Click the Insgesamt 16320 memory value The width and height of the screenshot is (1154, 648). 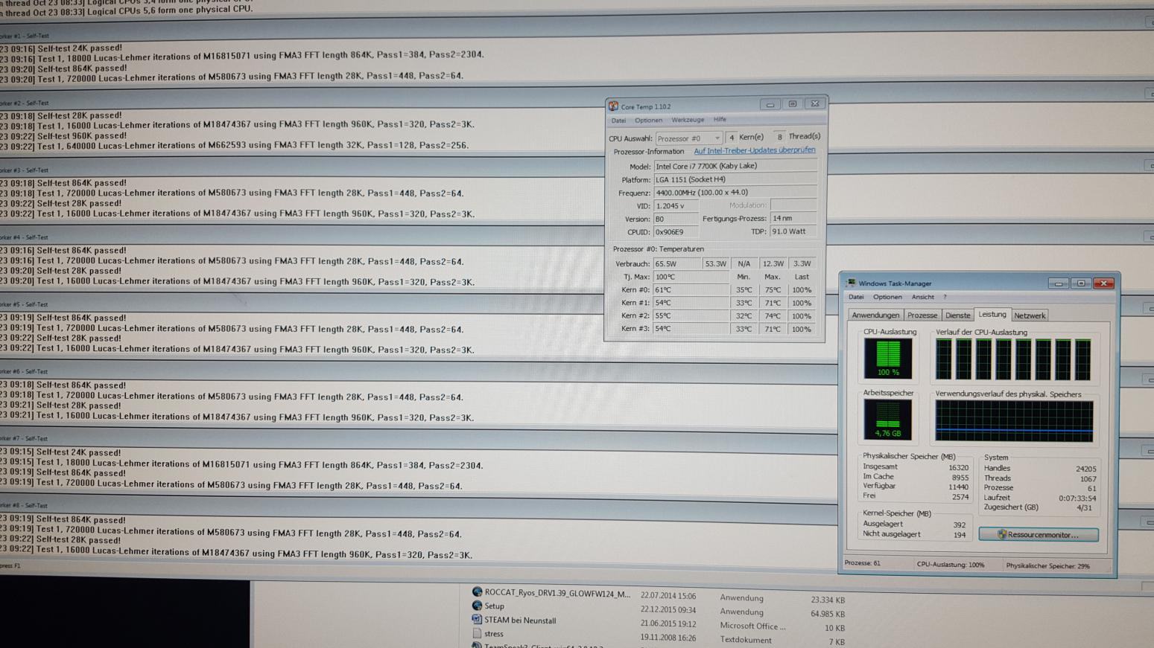[958, 468]
